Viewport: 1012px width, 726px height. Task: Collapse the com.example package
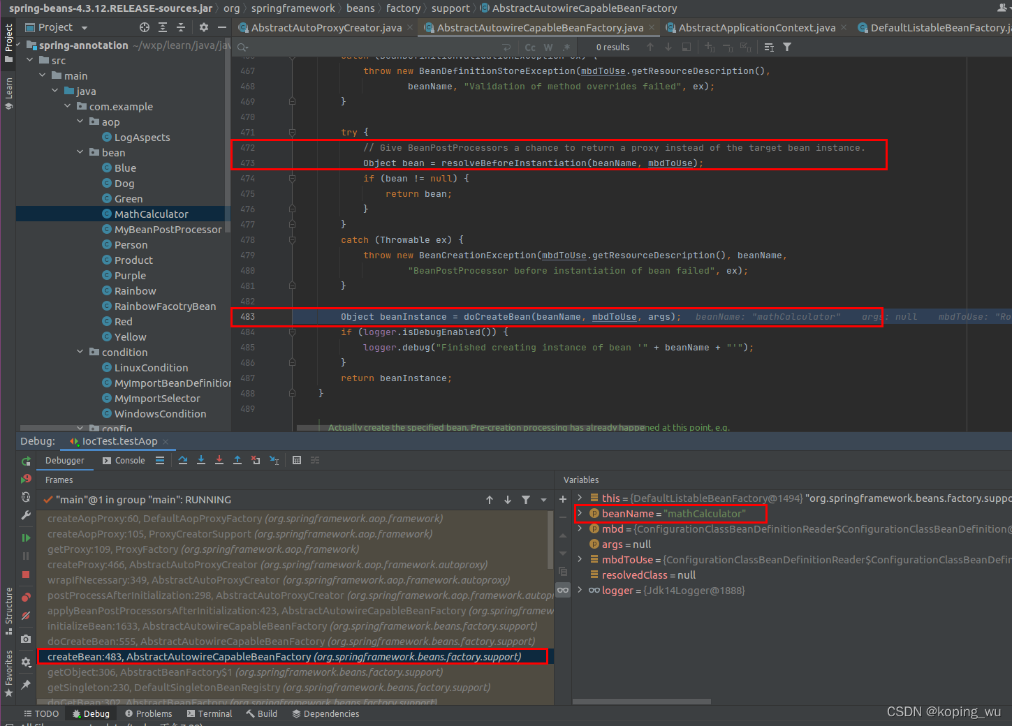tap(68, 106)
